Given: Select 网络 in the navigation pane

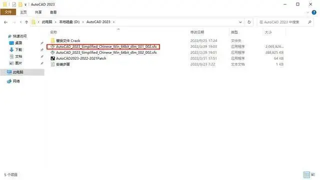Looking at the screenshot, I should click(16, 81).
